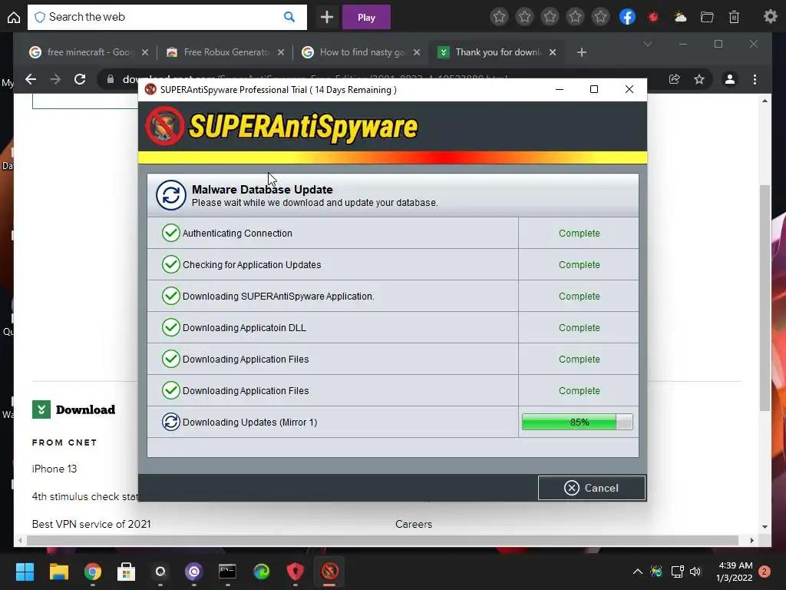Click the Complete status for Checking for Application Updates
This screenshot has width=786, height=590.
coord(579,264)
